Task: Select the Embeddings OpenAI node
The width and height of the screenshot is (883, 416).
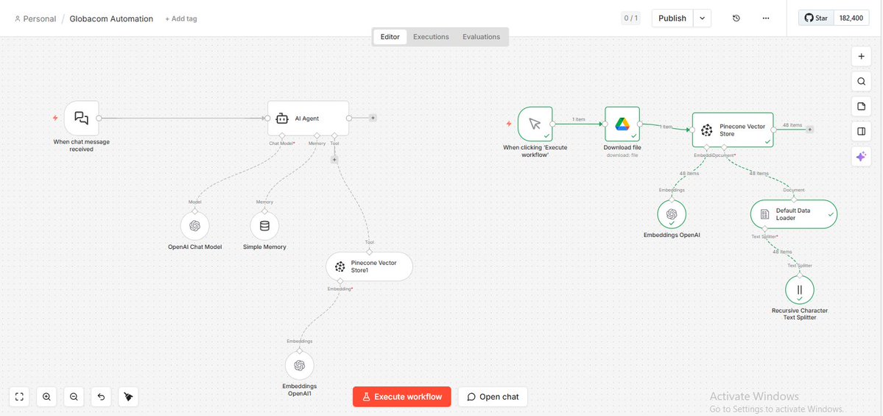Action: 671,214
